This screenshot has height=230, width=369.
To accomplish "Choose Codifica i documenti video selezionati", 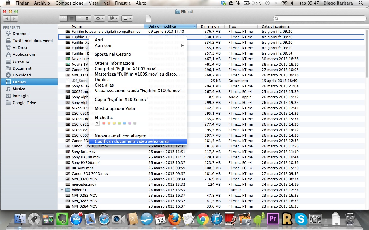I will [131, 141].
